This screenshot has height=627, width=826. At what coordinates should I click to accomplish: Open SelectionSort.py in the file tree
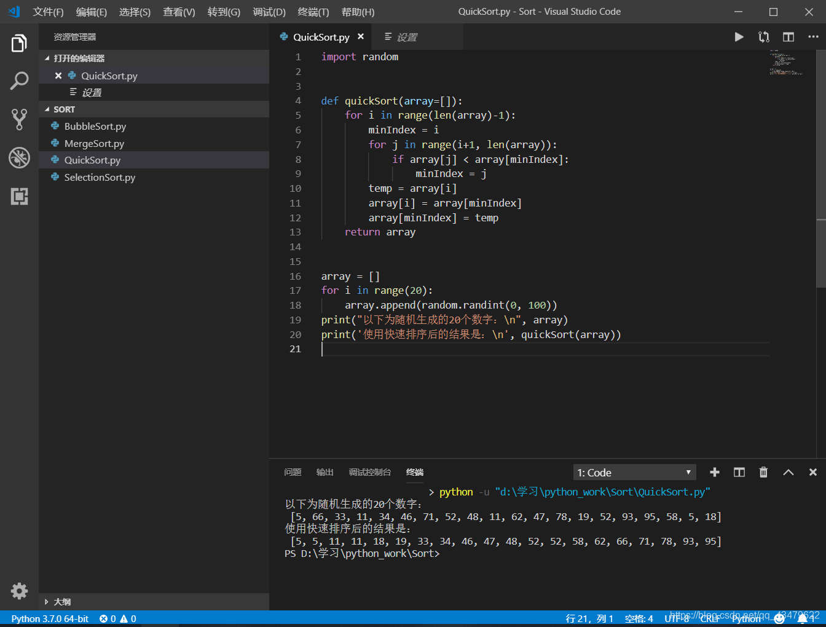[154, 177]
